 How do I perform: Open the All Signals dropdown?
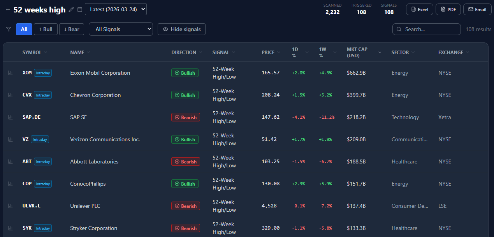click(x=121, y=29)
